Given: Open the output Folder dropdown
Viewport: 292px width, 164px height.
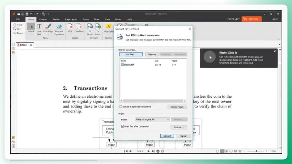Looking at the screenshot, I should (152, 119).
